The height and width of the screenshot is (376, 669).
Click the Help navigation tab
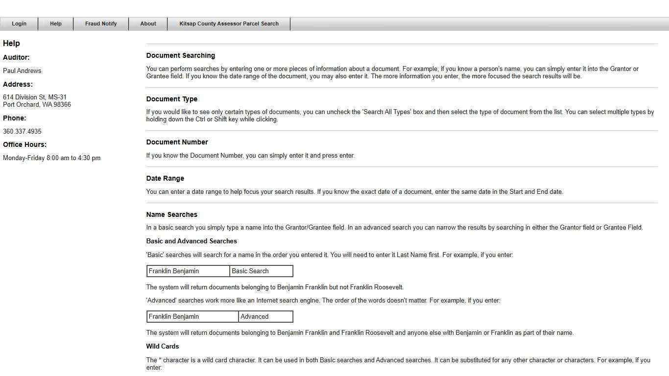tap(56, 23)
